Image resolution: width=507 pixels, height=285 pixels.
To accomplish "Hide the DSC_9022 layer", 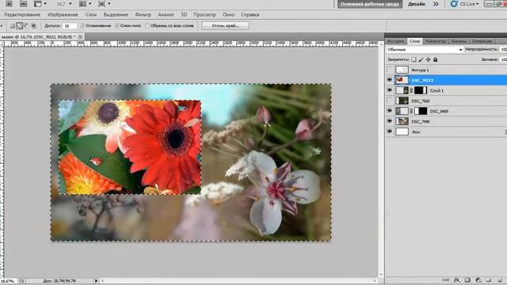I will (390, 80).
